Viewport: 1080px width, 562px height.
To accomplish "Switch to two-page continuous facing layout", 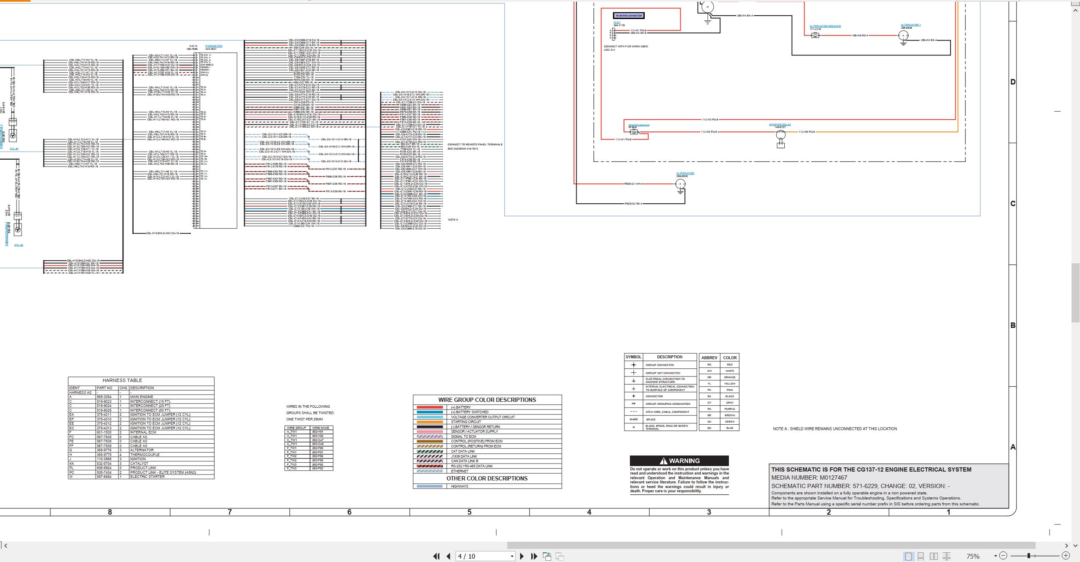I will pyautogui.click(x=947, y=556).
